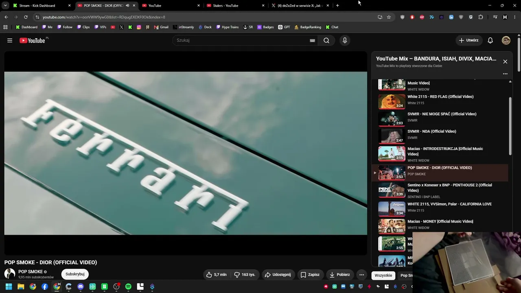This screenshot has width=521, height=293.
Task: Click the search magnifier button
Action: pyautogui.click(x=326, y=40)
